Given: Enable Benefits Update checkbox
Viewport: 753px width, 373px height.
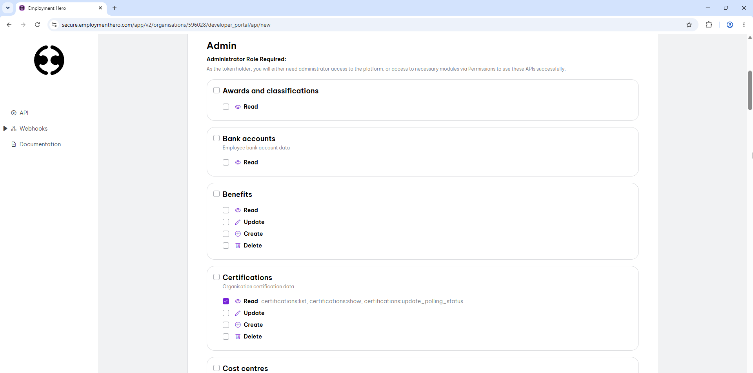Looking at the screenshot, I should [226, 222].
